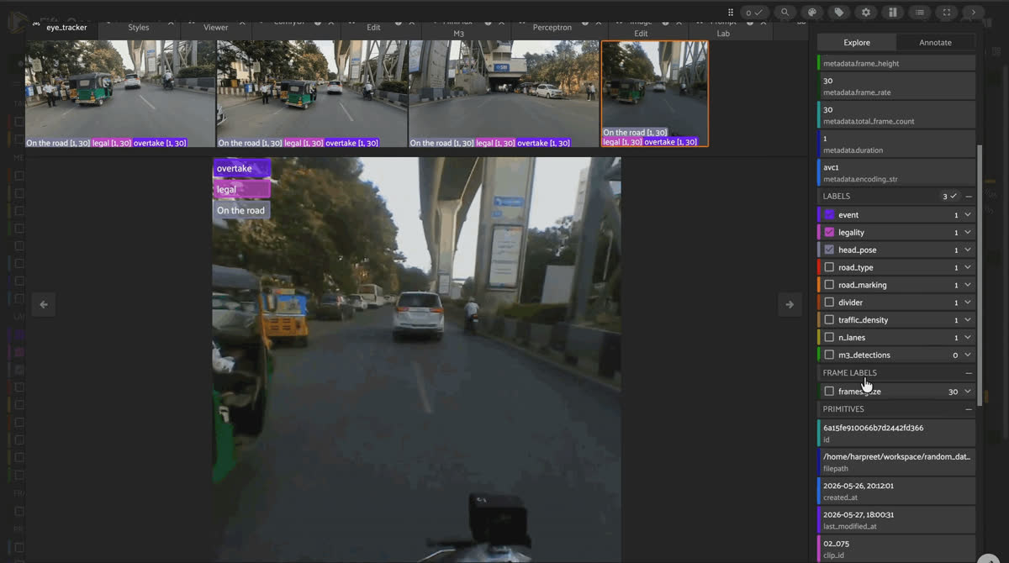Enable the divider label checkbox
This screenshot has height=563, width=1009.
[829, 303]
